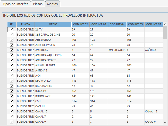Toggle checkbox for A&E MUNDO row

coord(12,40)
